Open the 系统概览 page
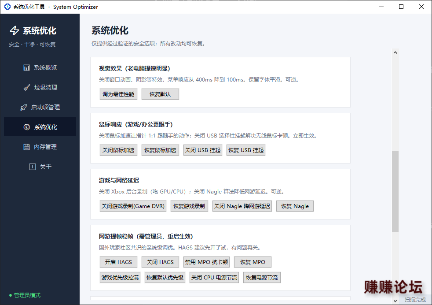Viewport: 432px width, 305px height. coord(40,67)
